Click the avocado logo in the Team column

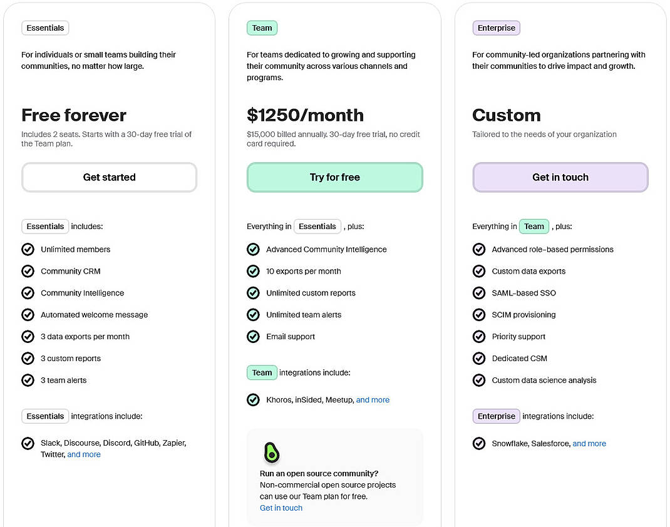coord(271,453)
